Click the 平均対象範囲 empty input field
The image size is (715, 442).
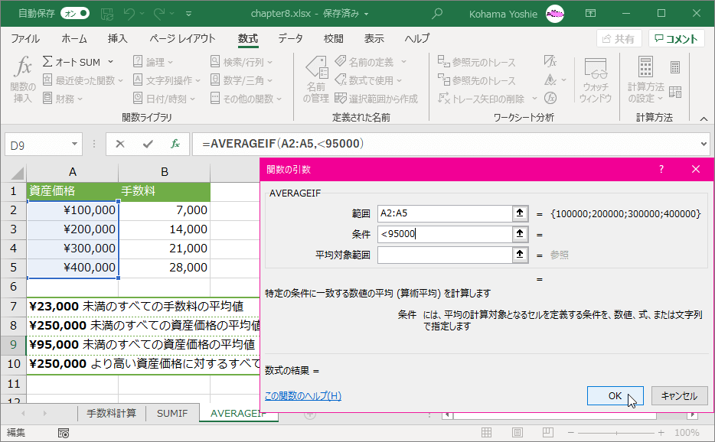coord(445,255)
